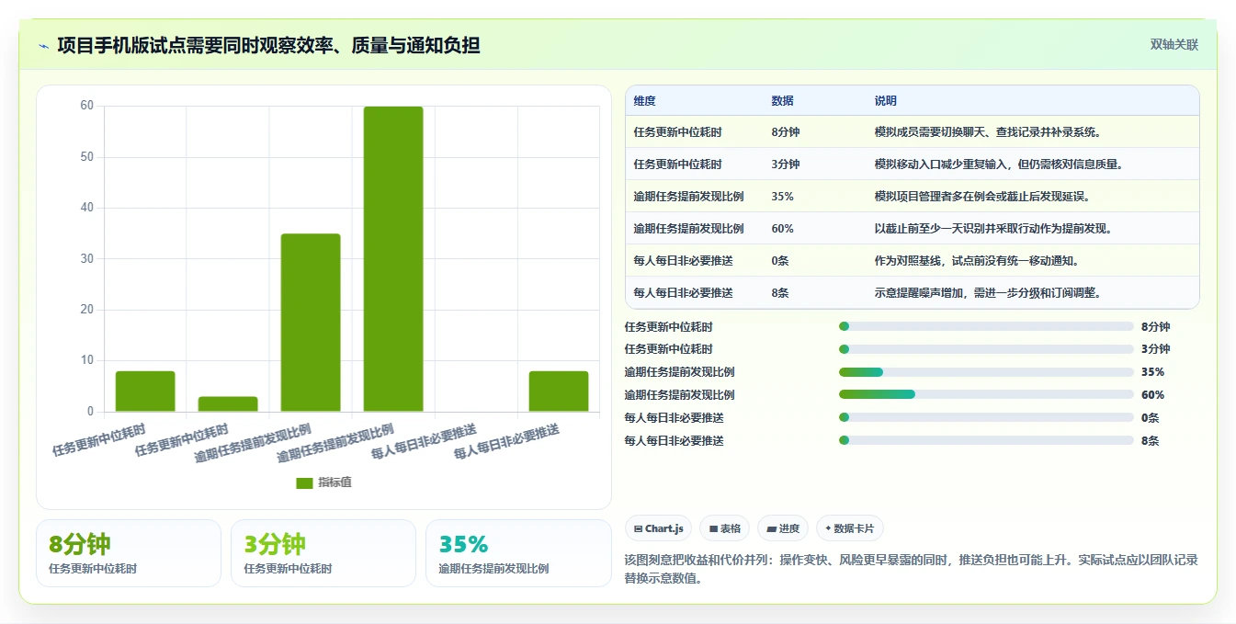The height and width of the screenshot is (624, 1236).
Task: Click the 数据卡片 chip
Action: 850,528
